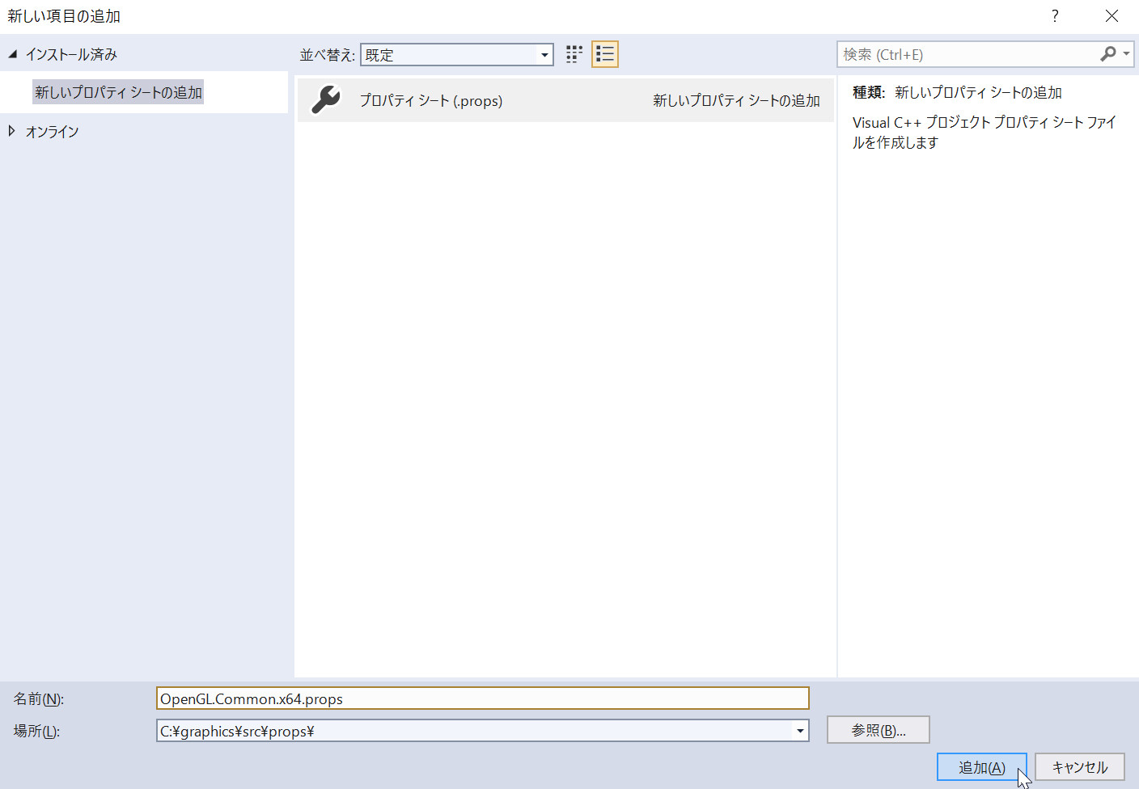The width and height of the screenshot is (1139, 789).
Task: Switch to medium icons list view
Action: coord(605,54)
